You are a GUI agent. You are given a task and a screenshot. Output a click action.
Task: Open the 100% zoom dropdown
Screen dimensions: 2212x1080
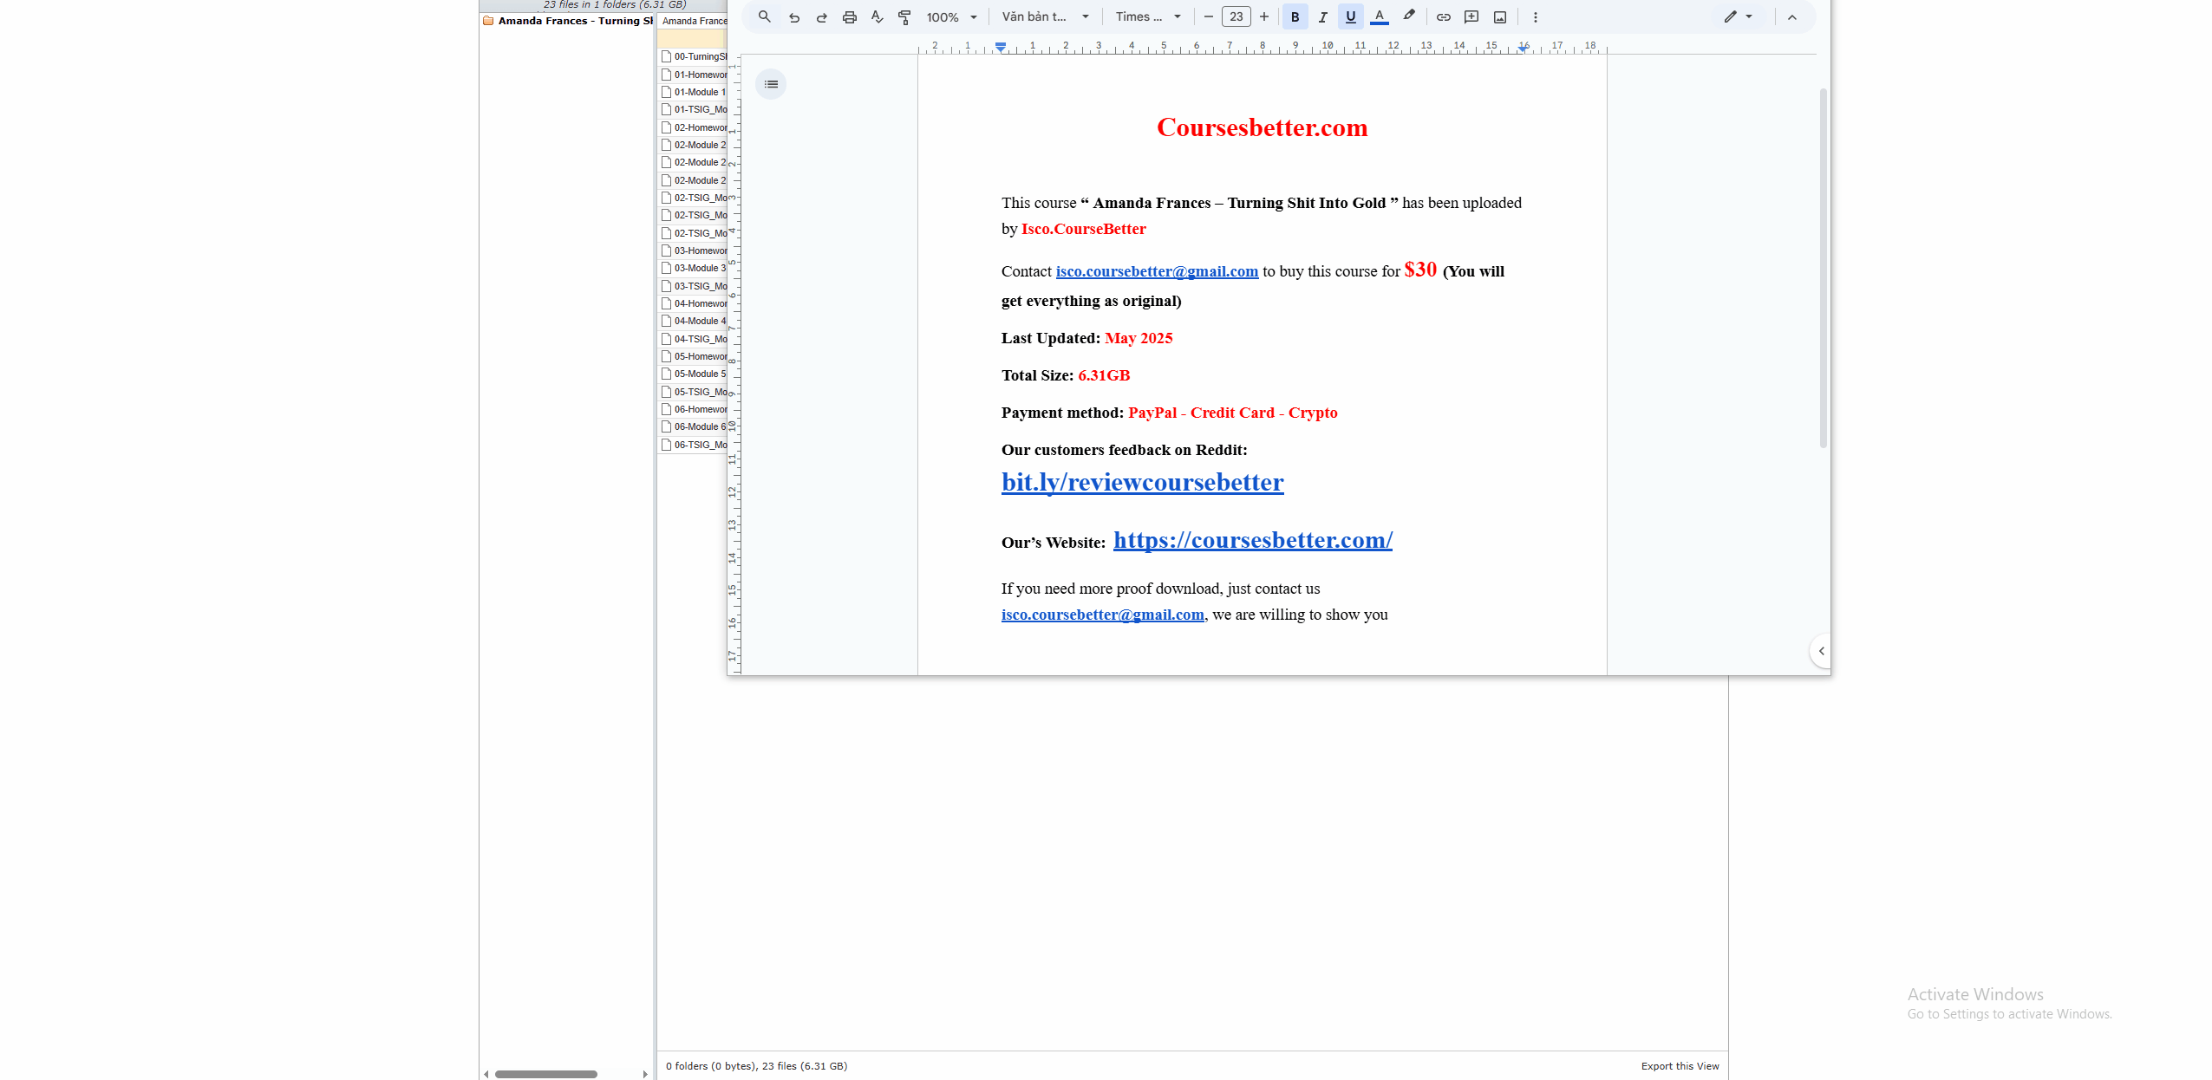951,17
